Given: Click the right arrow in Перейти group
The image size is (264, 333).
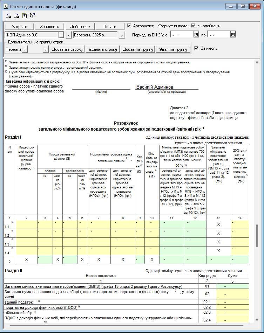Looking at the screenshot, I should (x=45, y=49).
